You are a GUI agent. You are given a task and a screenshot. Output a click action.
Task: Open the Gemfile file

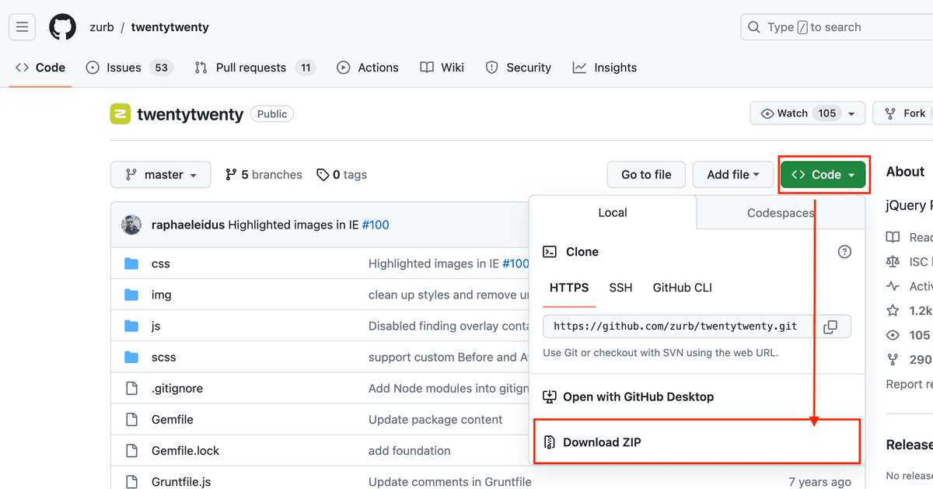[173, 419]
